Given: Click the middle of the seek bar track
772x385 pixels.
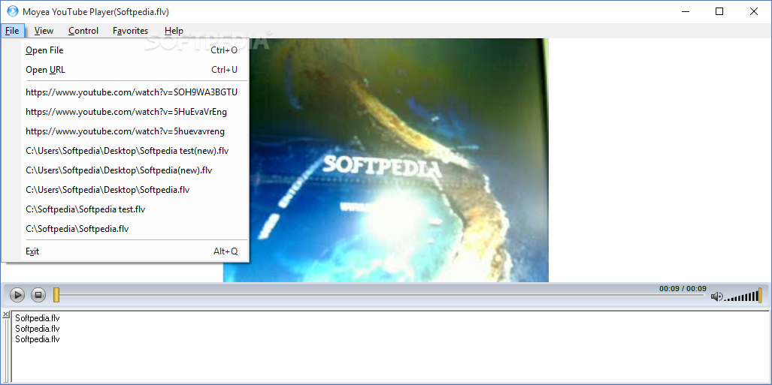Looking at the screenshot, I should [x=379, y=295].
